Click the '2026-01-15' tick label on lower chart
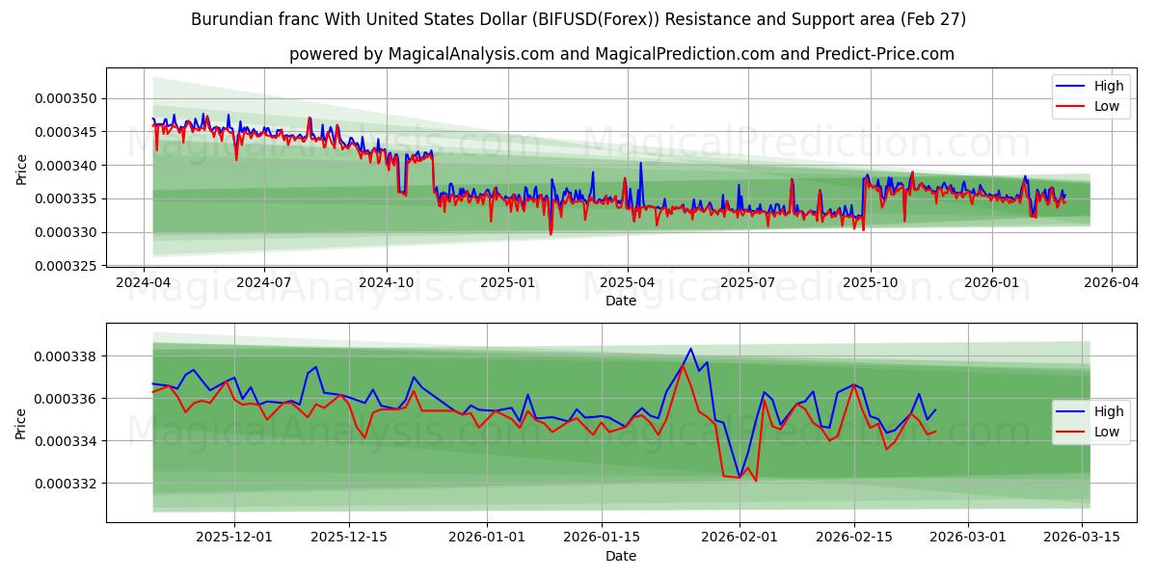 pos(602,539)
